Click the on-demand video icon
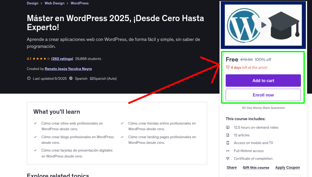Image resolution: width=312 pixels, height=177 pixels. pos(228,127)
